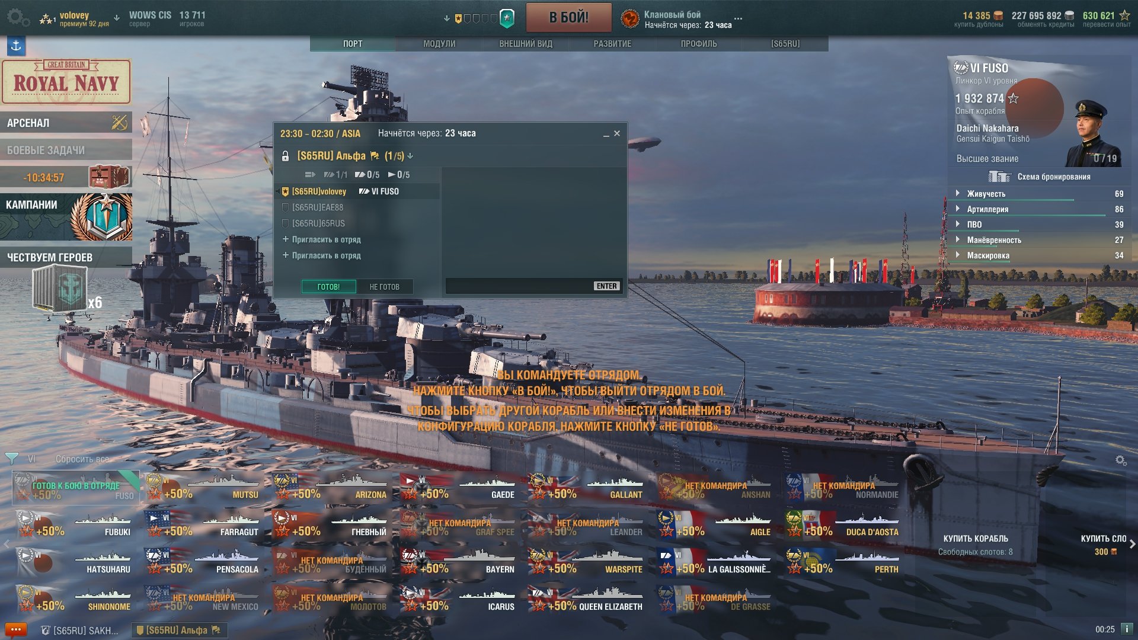The width and height of the screenshot is (1138, 640).
Task: Click in the division chat input field
Action: 519,286
